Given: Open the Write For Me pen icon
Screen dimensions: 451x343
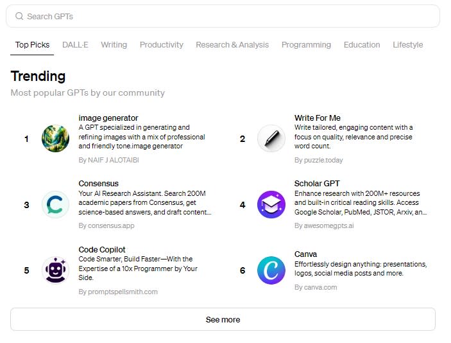Looking at the screenshot, I should click(x=271, y=139).
